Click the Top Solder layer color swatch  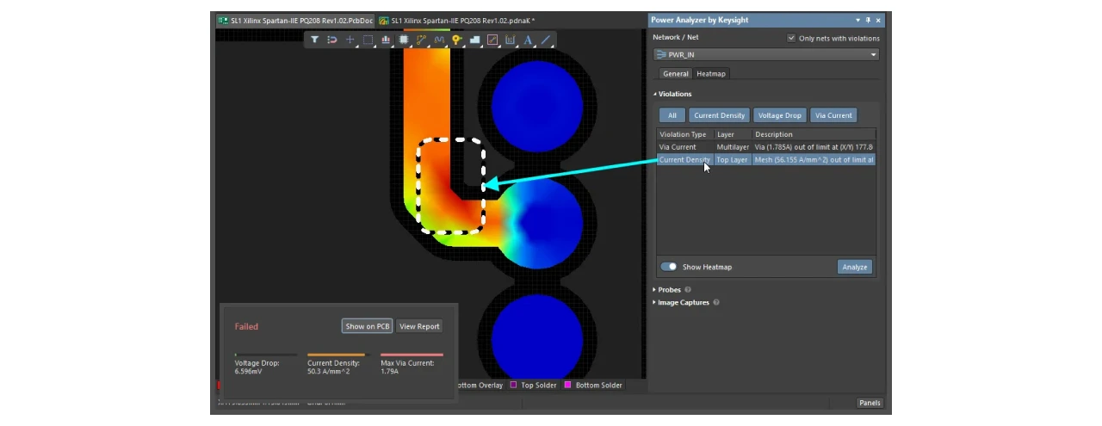(x=514, y=386)
